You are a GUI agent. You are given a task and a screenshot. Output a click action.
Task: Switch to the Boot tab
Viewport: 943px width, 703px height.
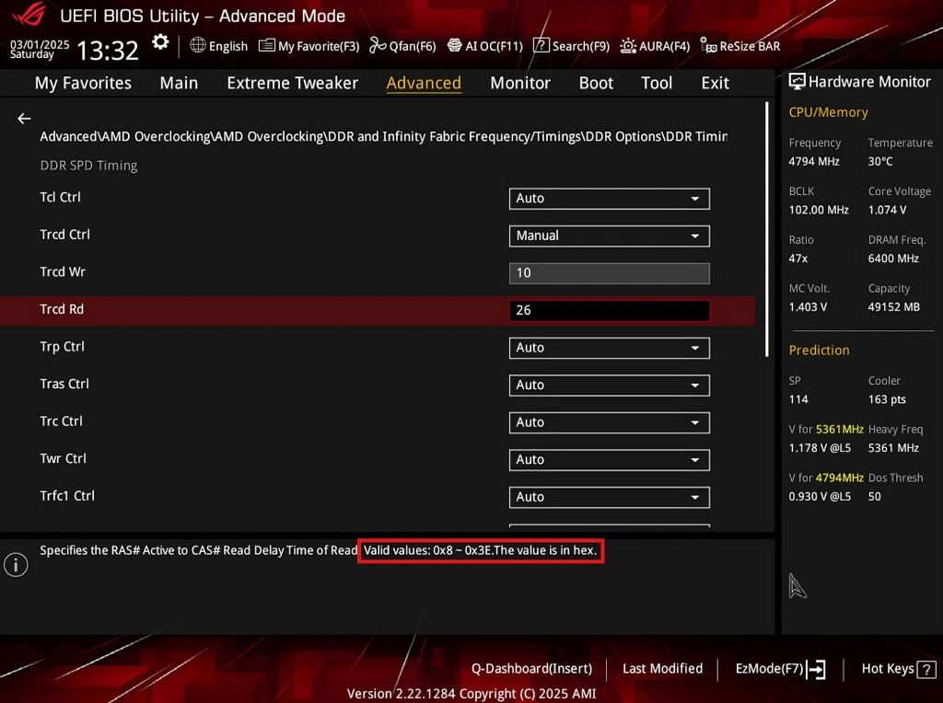tap(596, 83)
